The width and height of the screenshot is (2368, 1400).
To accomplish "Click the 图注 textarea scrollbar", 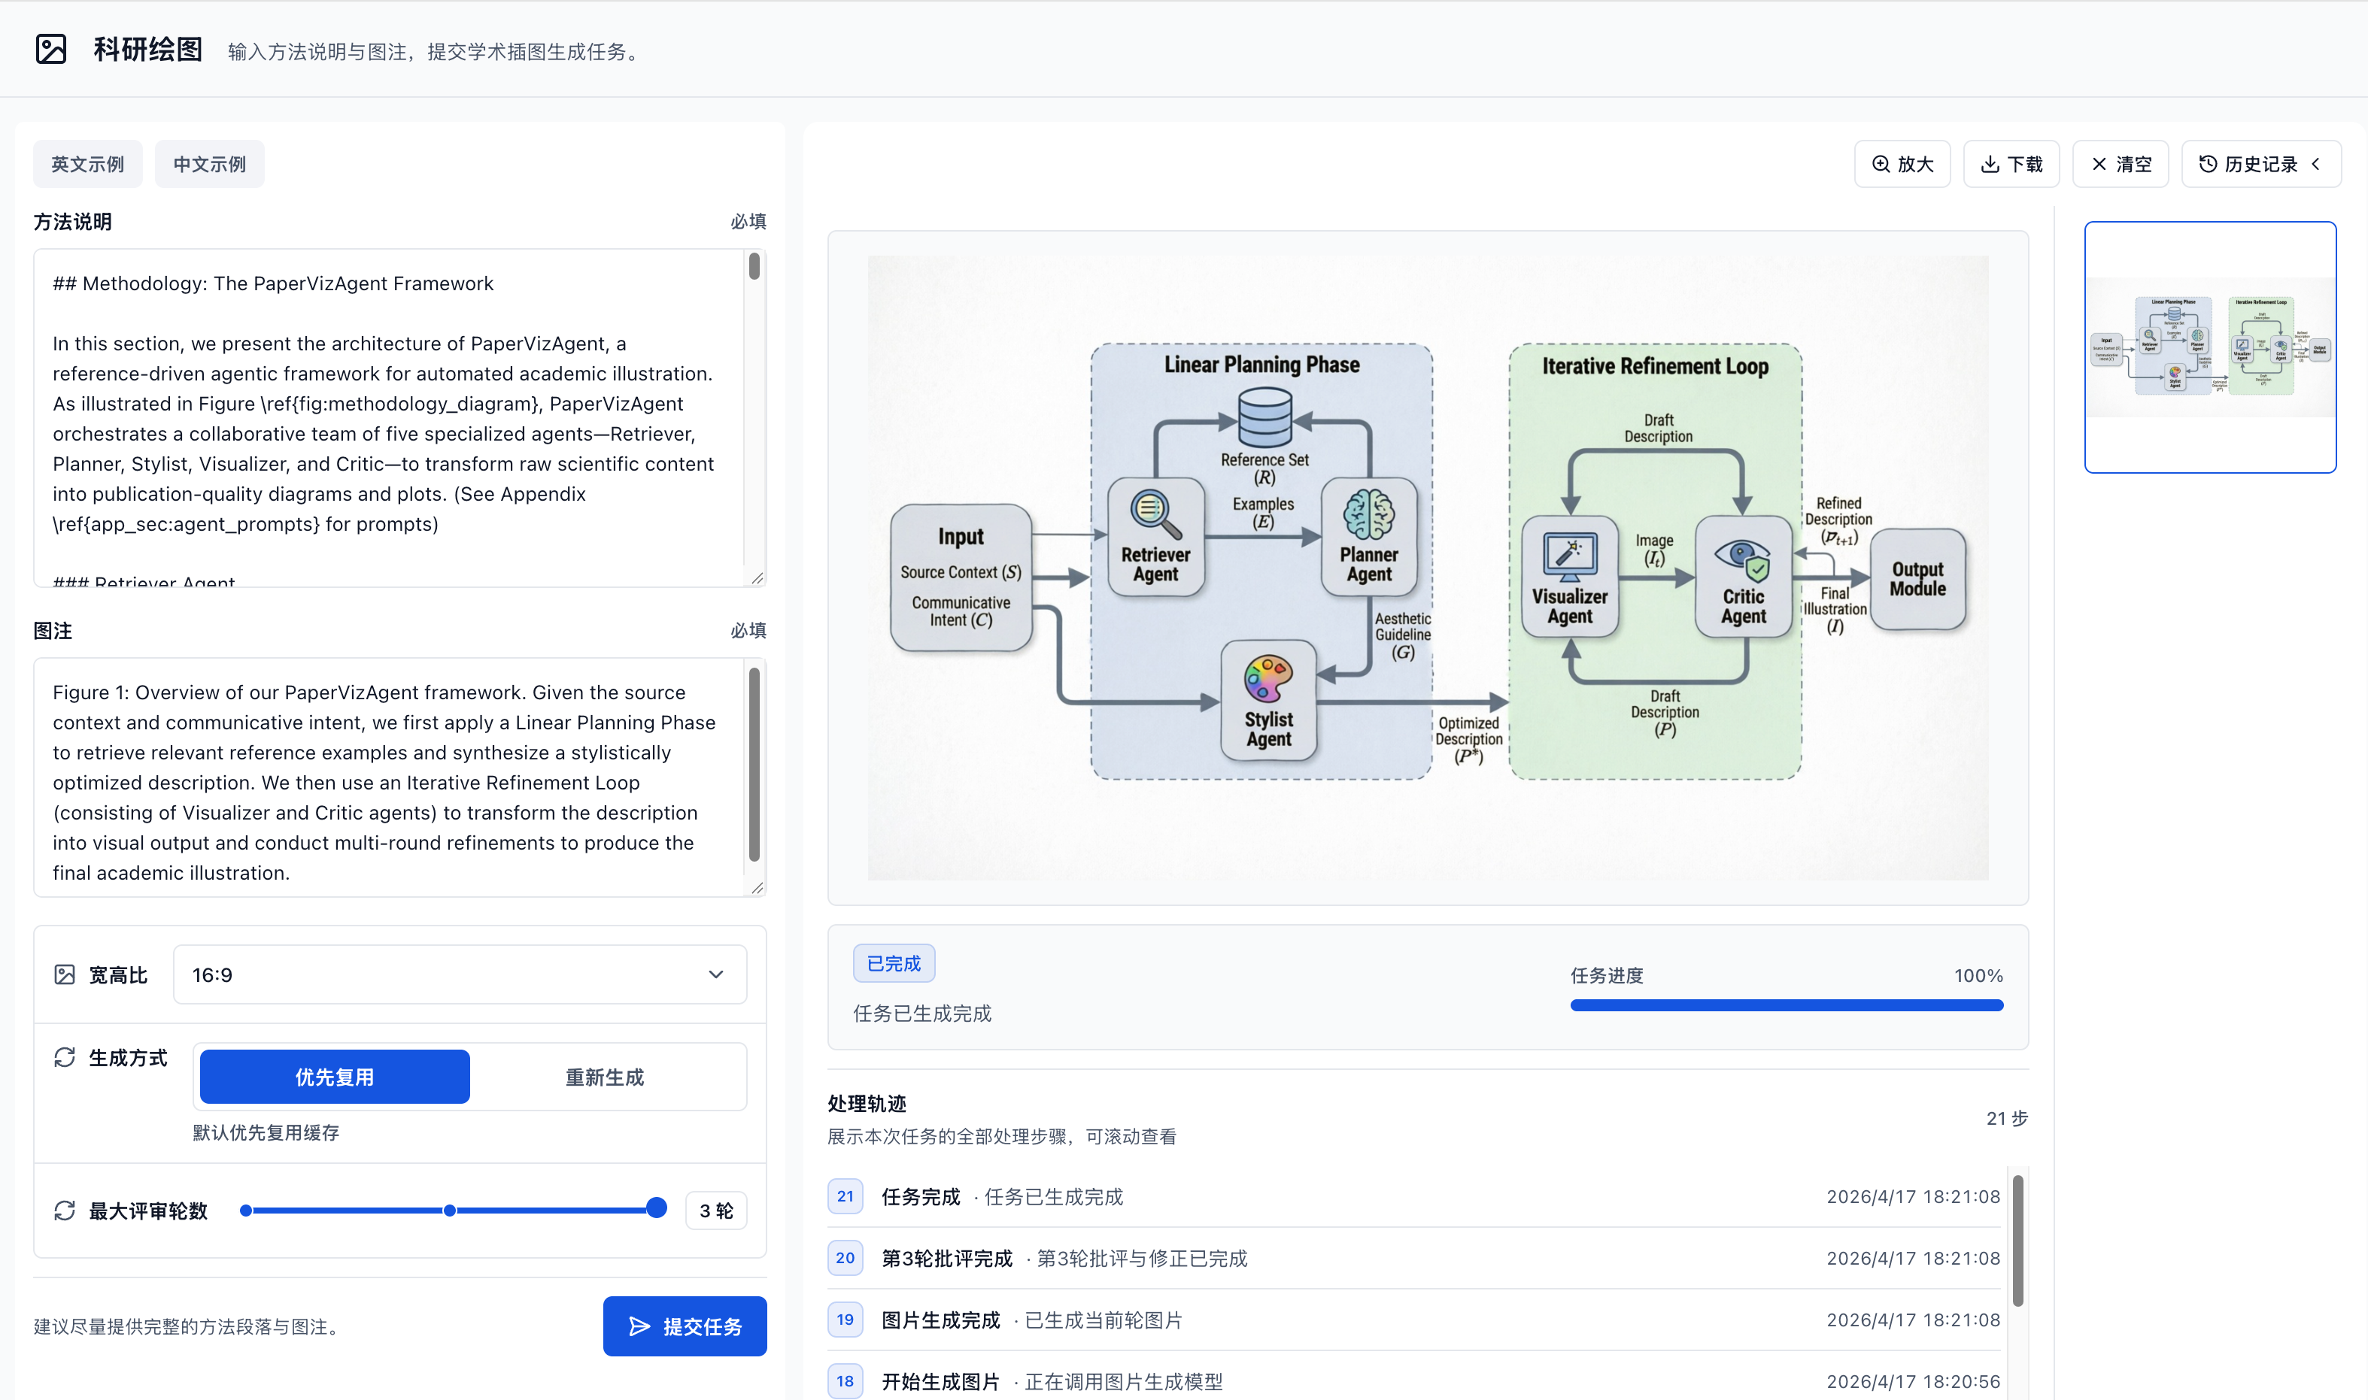I will click(x=754, y=764).
